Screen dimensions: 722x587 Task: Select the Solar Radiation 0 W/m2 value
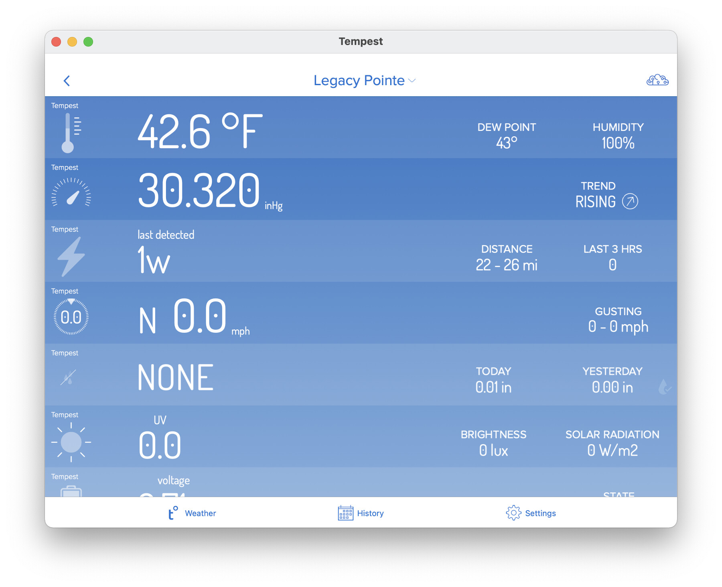point(612,443)
